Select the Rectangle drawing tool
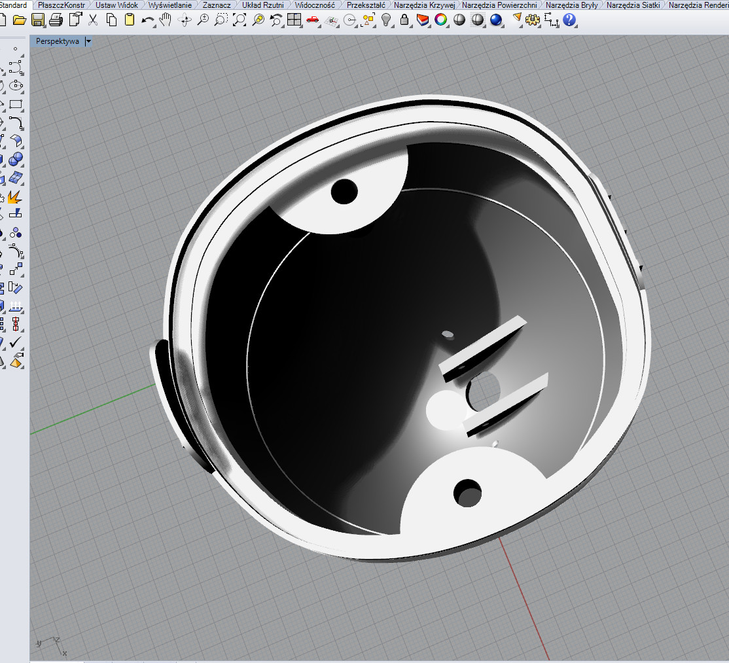 [x=16, y=105]
